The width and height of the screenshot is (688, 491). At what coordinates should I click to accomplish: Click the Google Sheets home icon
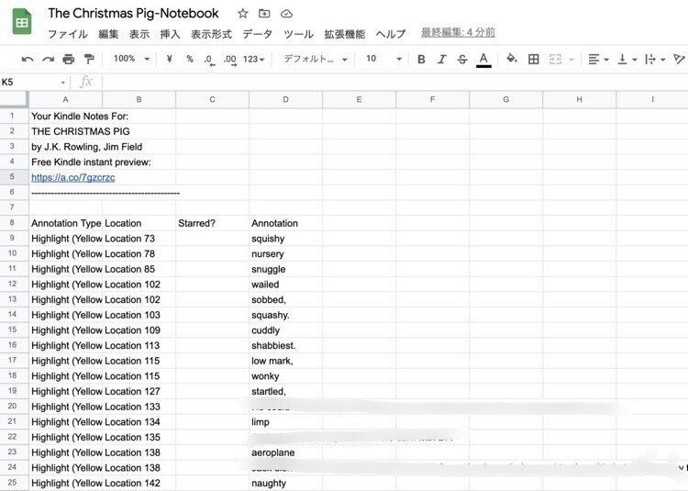point(22,22)
